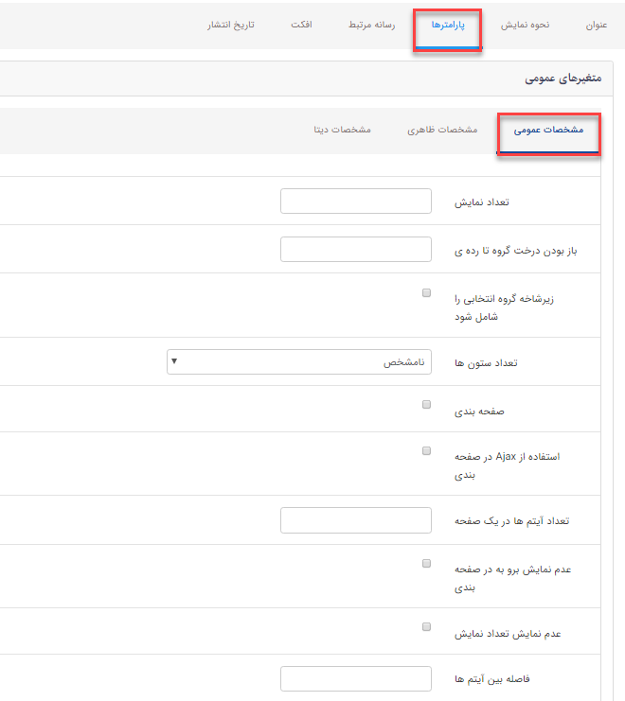Image resolution: width=625 pixels, height=701 pixels.
Task: Open the عنوان tab
Action: [596, 25]
